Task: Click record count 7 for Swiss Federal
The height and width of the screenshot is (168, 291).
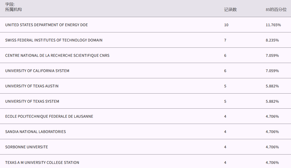Action: coord(225,40)
